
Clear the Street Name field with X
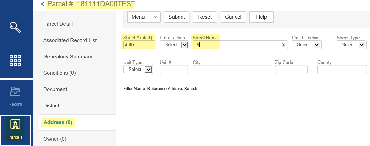pyautogui.click(x=284, y=45)
